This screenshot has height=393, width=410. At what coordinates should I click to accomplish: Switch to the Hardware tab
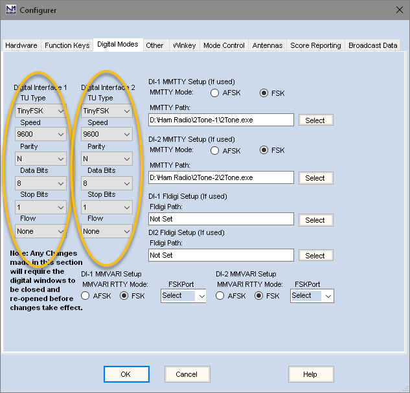coord(21,45)
